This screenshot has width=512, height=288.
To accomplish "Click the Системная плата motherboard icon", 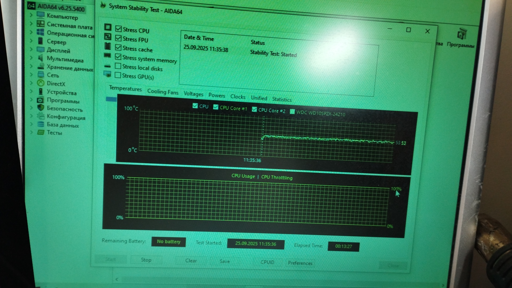I will click(x=40, y=23).
